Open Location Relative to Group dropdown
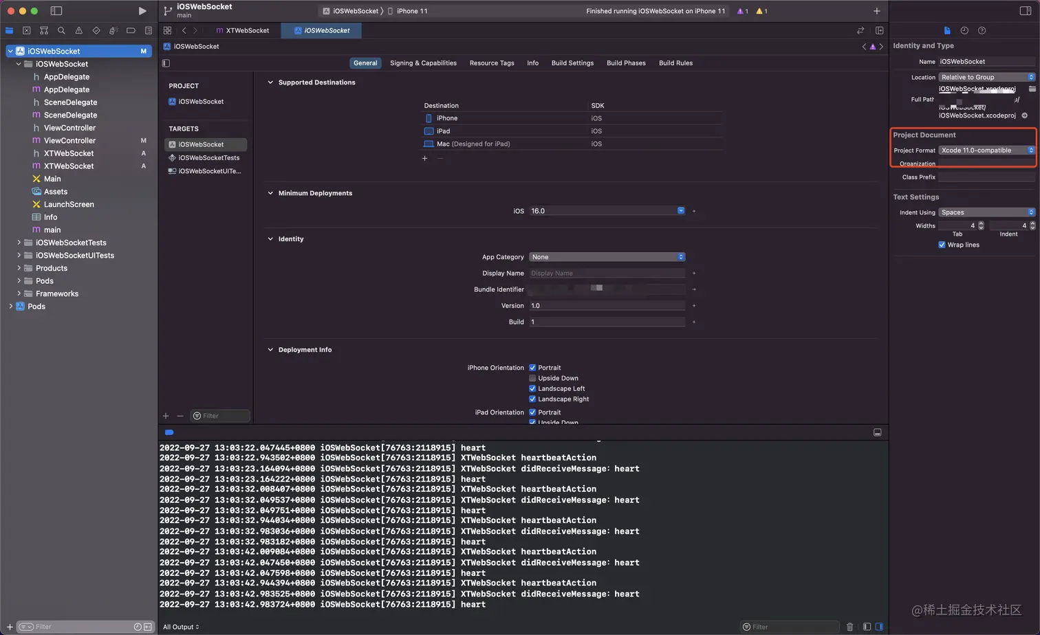Viewport: 1040px width, 635px height. [x=986, y=77]
